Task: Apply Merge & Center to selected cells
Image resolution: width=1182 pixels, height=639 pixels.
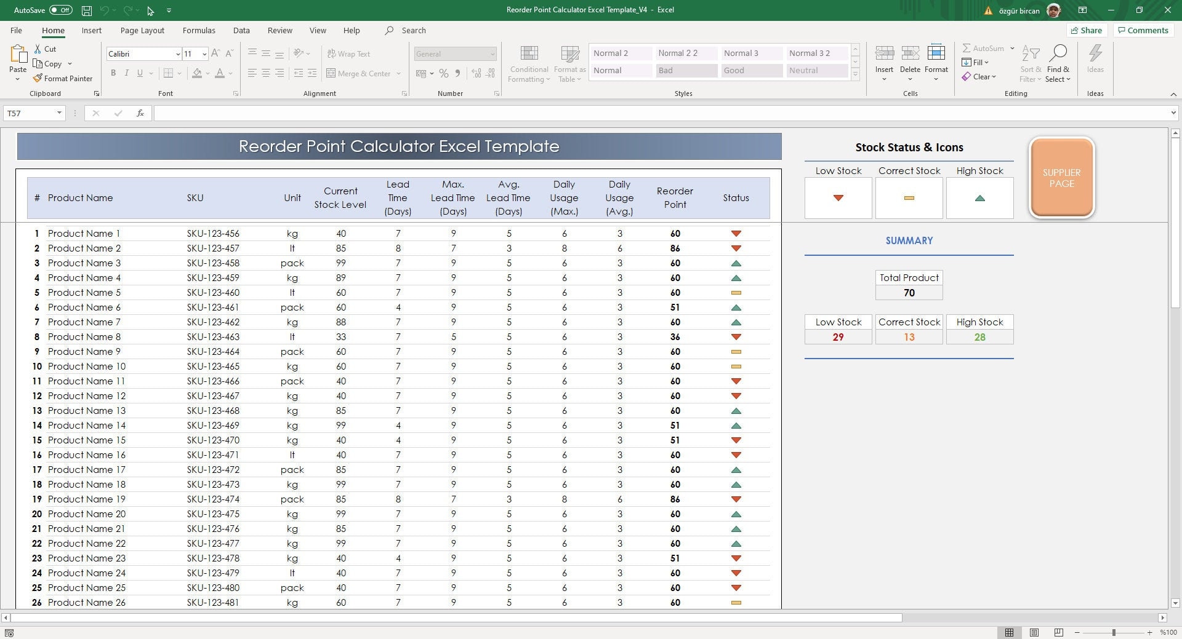Action: pos(360,73)
